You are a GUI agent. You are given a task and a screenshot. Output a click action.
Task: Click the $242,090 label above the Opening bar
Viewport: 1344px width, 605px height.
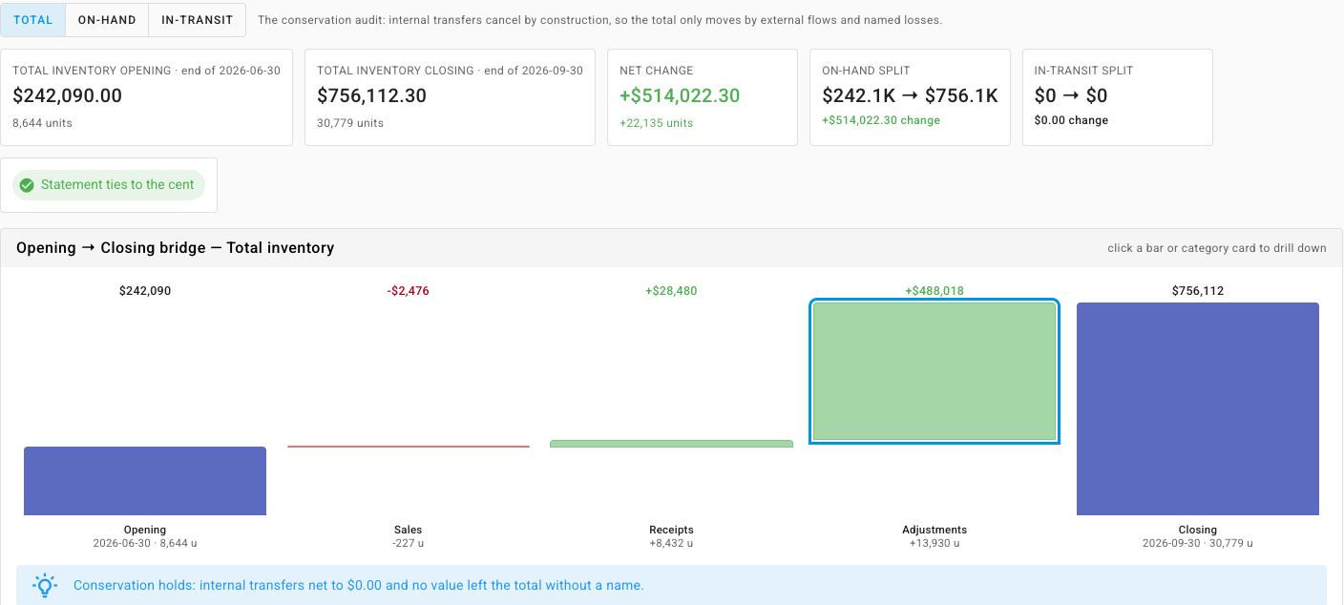145,291
